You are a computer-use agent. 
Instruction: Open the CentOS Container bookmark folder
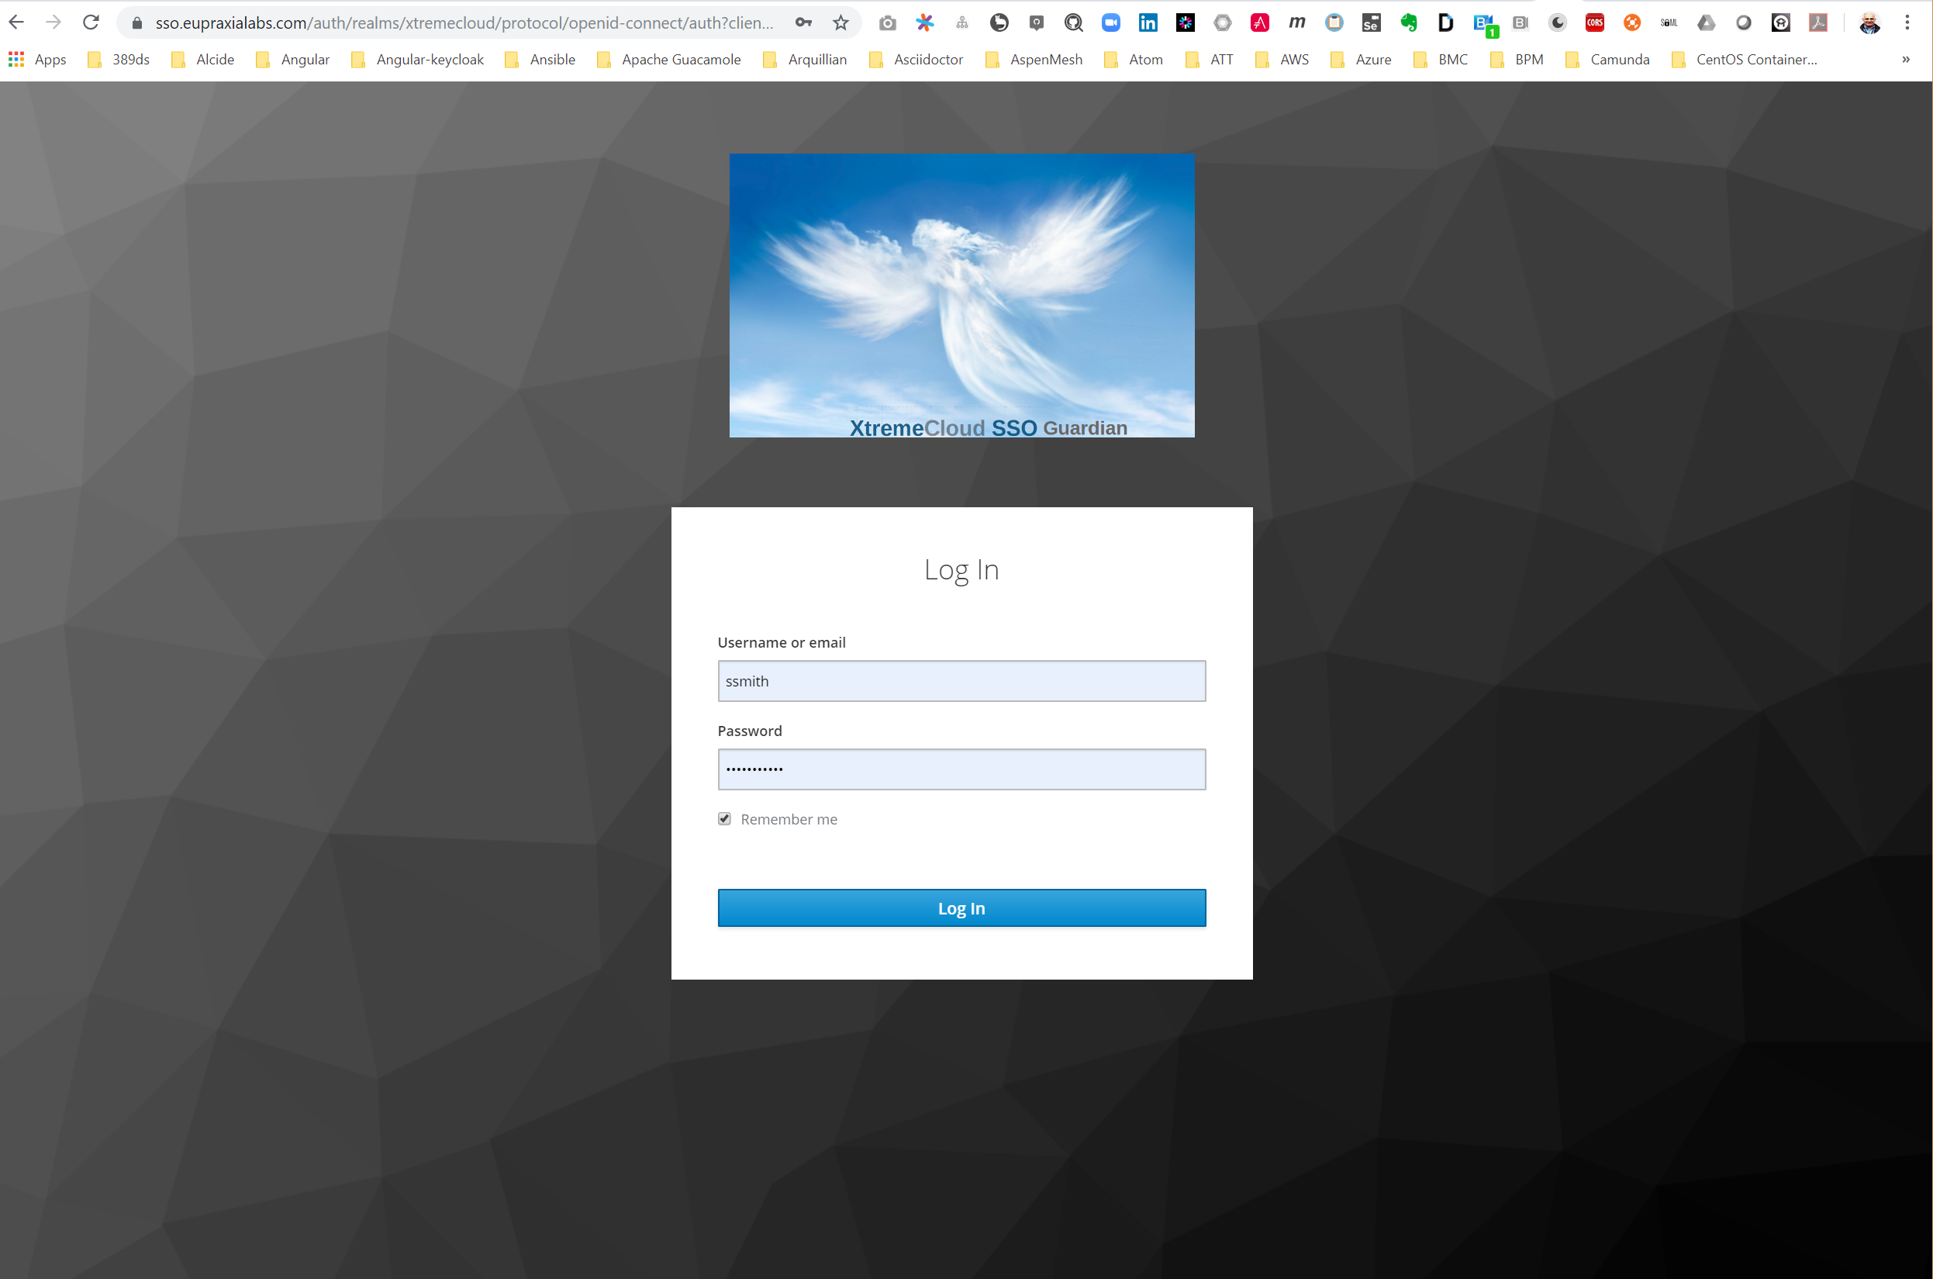click(x=1744, y=60)
